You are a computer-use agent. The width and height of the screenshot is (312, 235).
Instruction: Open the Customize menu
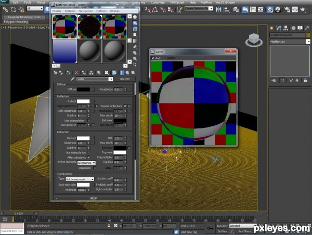(x=158, y=3)
